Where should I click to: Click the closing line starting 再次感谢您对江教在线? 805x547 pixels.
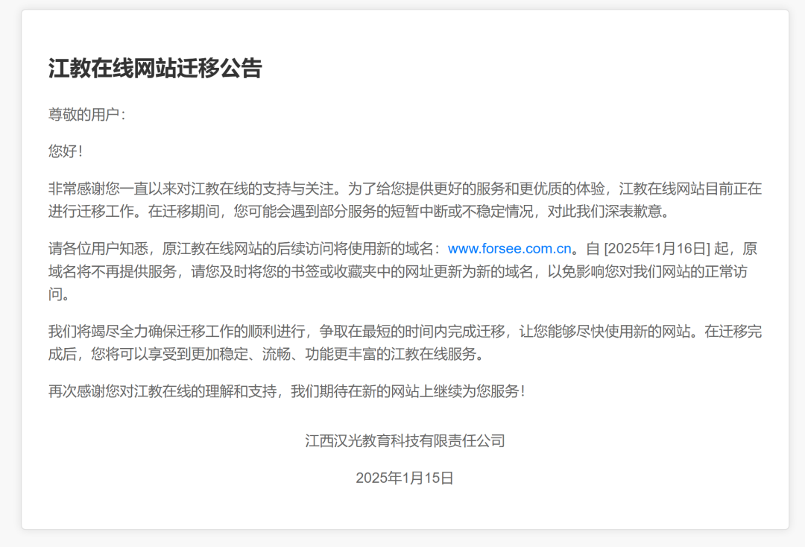coord(287,391)
